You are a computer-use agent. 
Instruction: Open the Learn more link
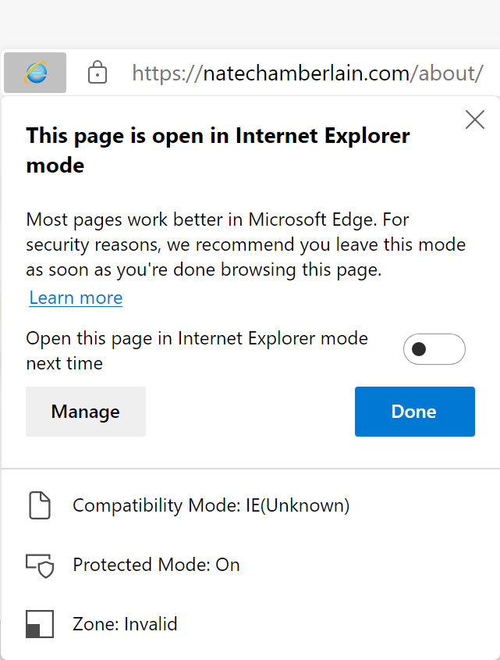pos(75,298)
